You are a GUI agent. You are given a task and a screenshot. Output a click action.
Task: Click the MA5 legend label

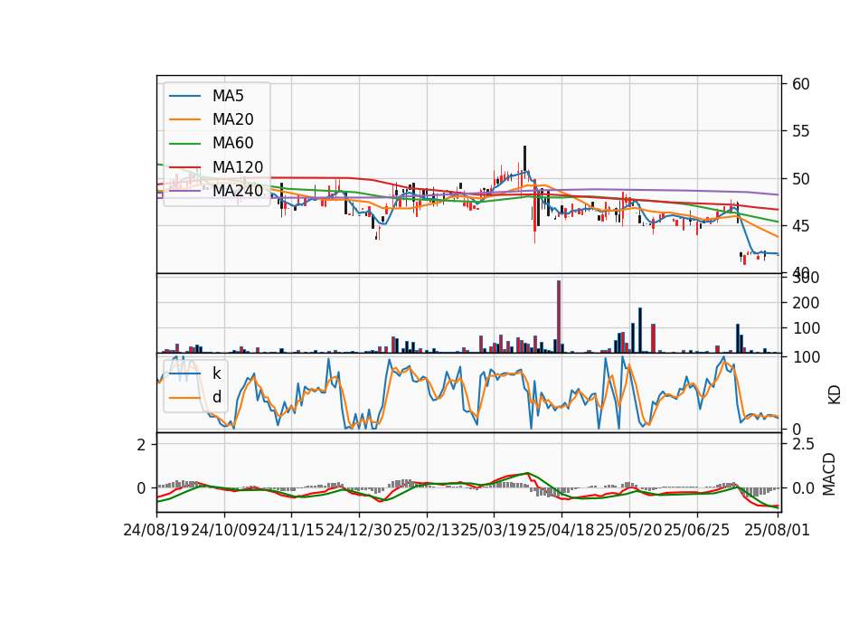(x=228, y=96)
